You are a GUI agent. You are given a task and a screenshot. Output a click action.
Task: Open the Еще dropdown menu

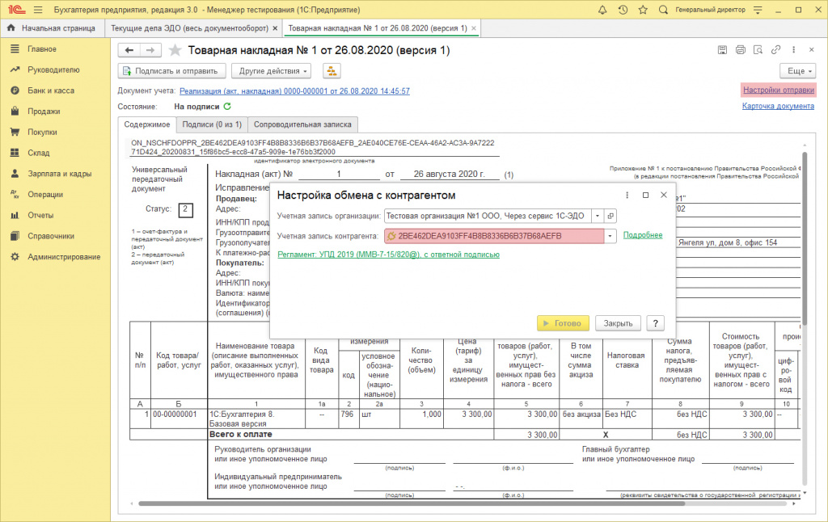(796, 70)
